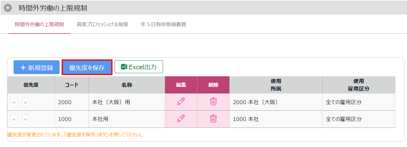The image size is (407, 147).
Task: Click trash delete icon for 本社用 row
Action: point(213,118)
